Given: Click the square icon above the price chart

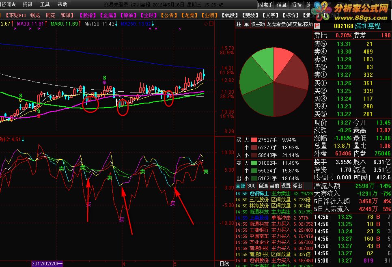Looking at the screenshot, I should [x=211, y=24].
